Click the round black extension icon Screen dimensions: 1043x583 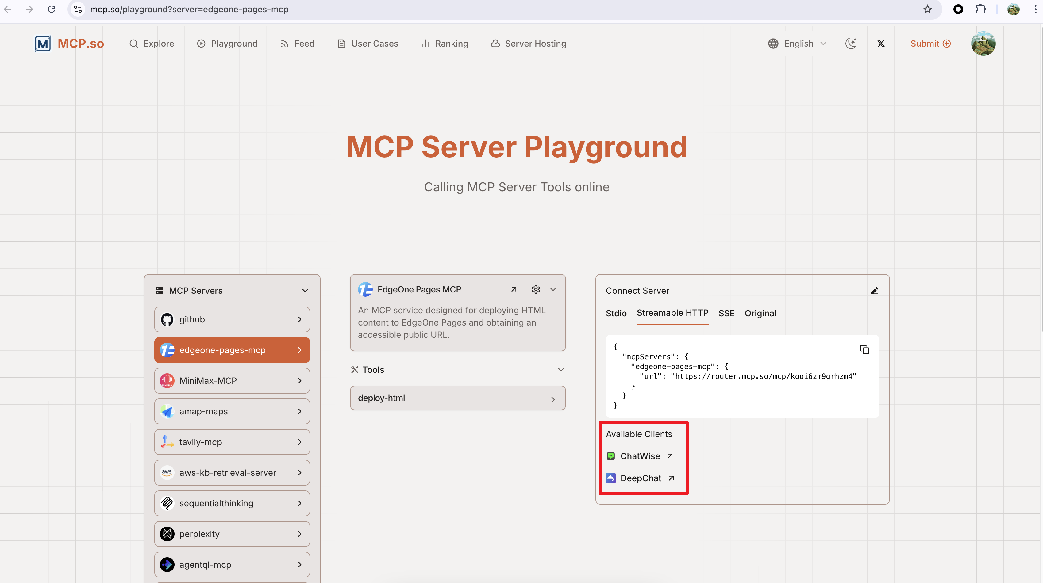click(958, 9)
